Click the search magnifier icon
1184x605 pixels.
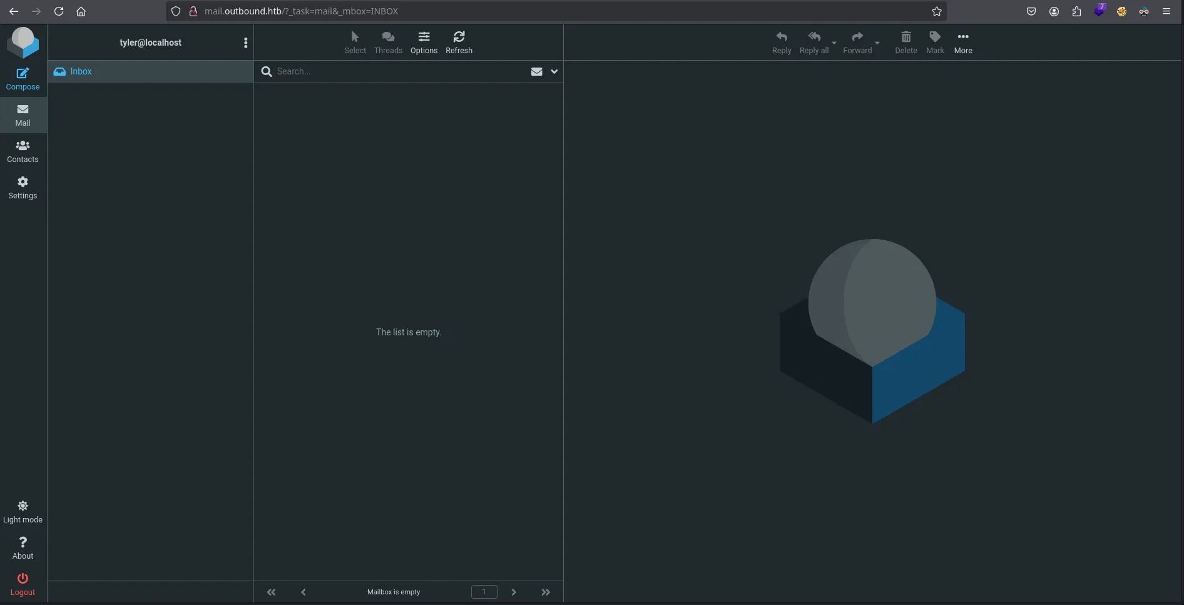[x=266, y=71]
